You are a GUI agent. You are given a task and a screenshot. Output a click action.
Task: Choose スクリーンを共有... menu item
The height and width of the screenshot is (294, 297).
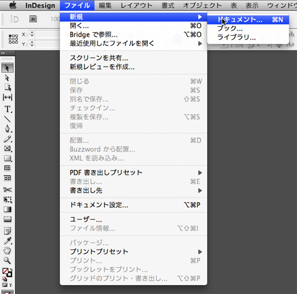[134, 58]
